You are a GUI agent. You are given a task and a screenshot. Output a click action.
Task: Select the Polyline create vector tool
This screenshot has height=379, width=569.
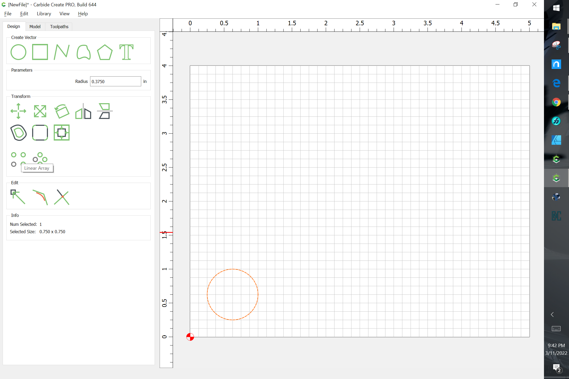tap(62, 52)
